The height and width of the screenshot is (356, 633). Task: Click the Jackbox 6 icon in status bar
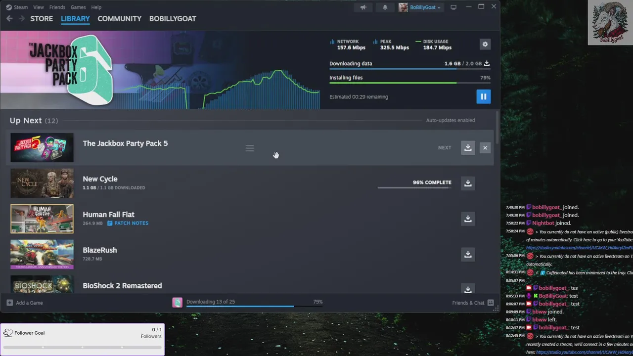tap(177, 303)
